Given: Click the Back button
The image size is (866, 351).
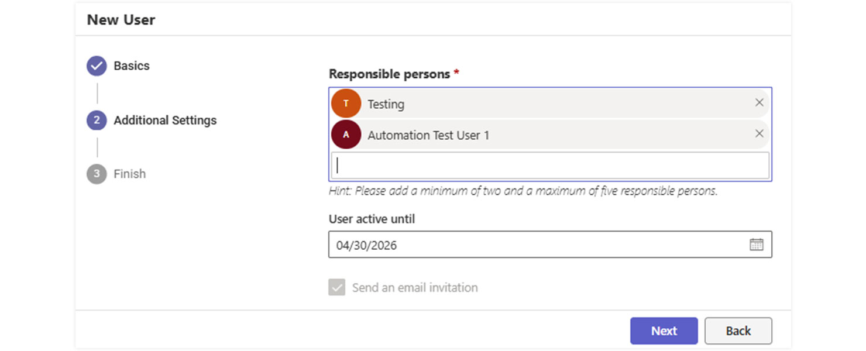Looking at the screenshot, I should 738,331.
